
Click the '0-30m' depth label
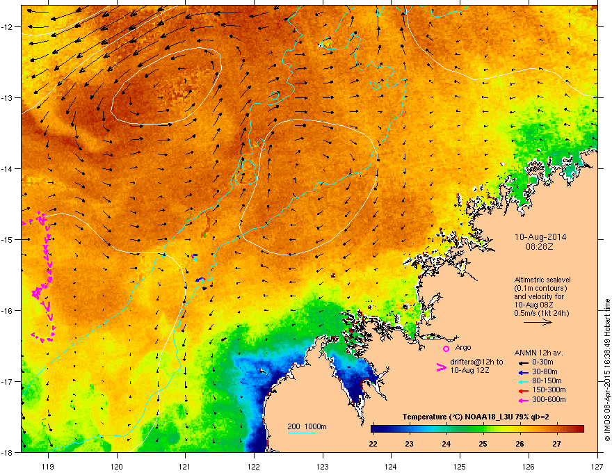pyautogui.click(x=542, y=362)
